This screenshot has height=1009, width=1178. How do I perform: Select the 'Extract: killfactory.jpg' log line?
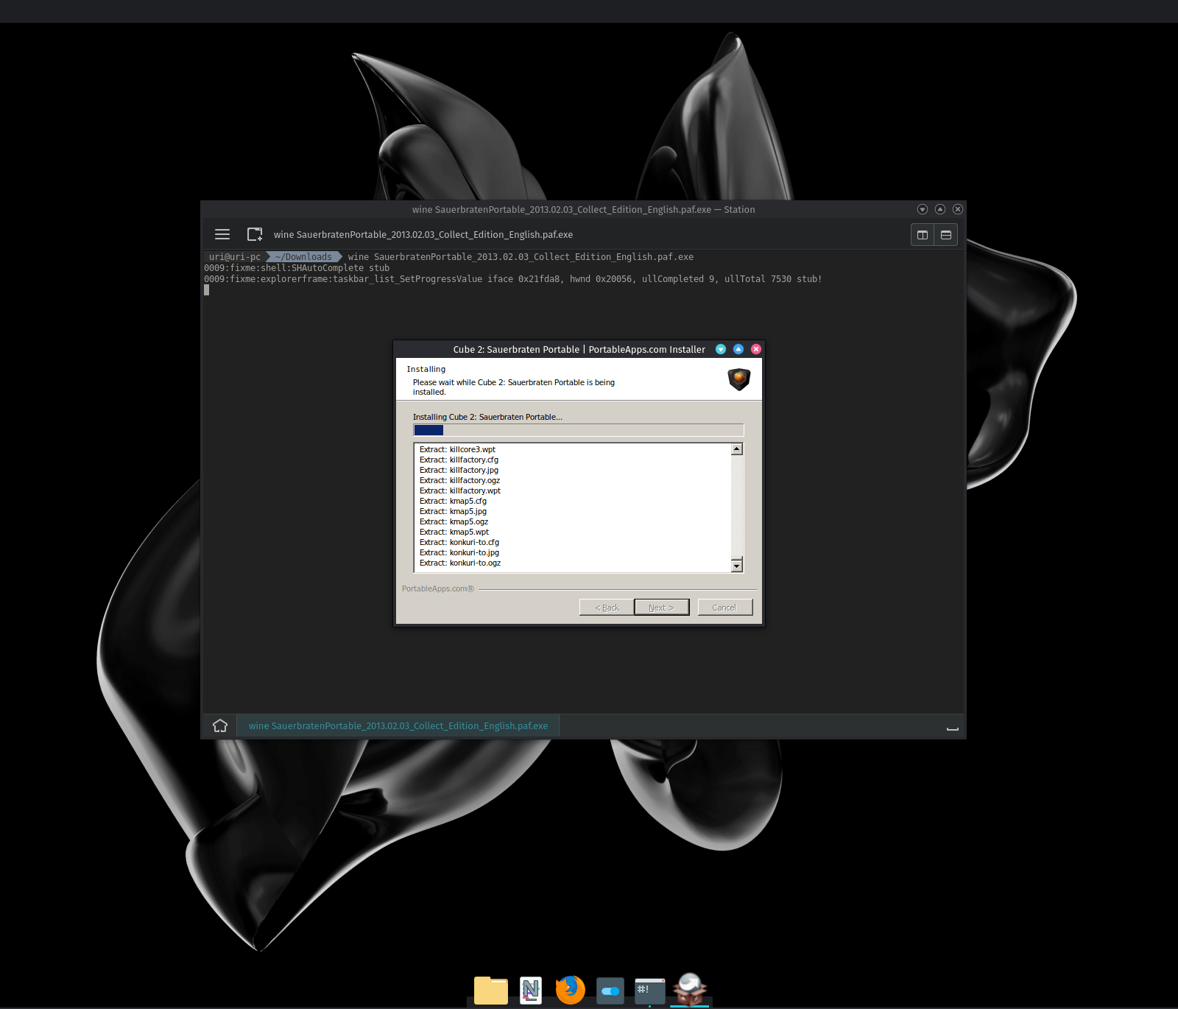click(459, 470)
